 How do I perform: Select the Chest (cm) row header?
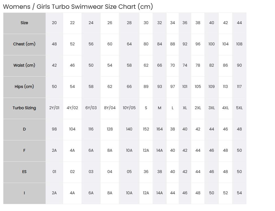click(24, 44)
